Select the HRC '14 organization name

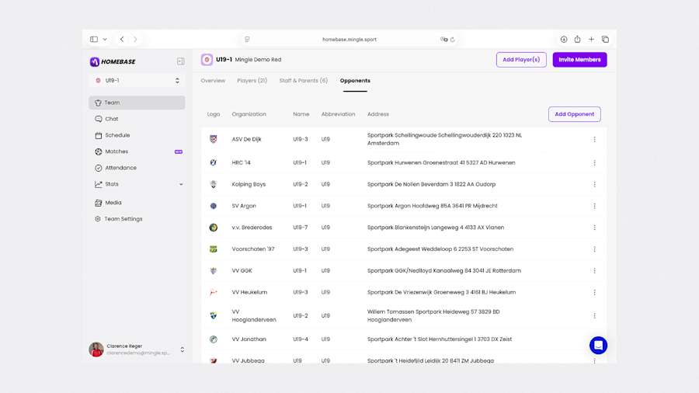(242, 162)
